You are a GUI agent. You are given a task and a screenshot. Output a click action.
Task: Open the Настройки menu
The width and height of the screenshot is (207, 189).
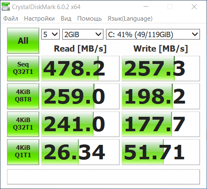tap(39, 19)
